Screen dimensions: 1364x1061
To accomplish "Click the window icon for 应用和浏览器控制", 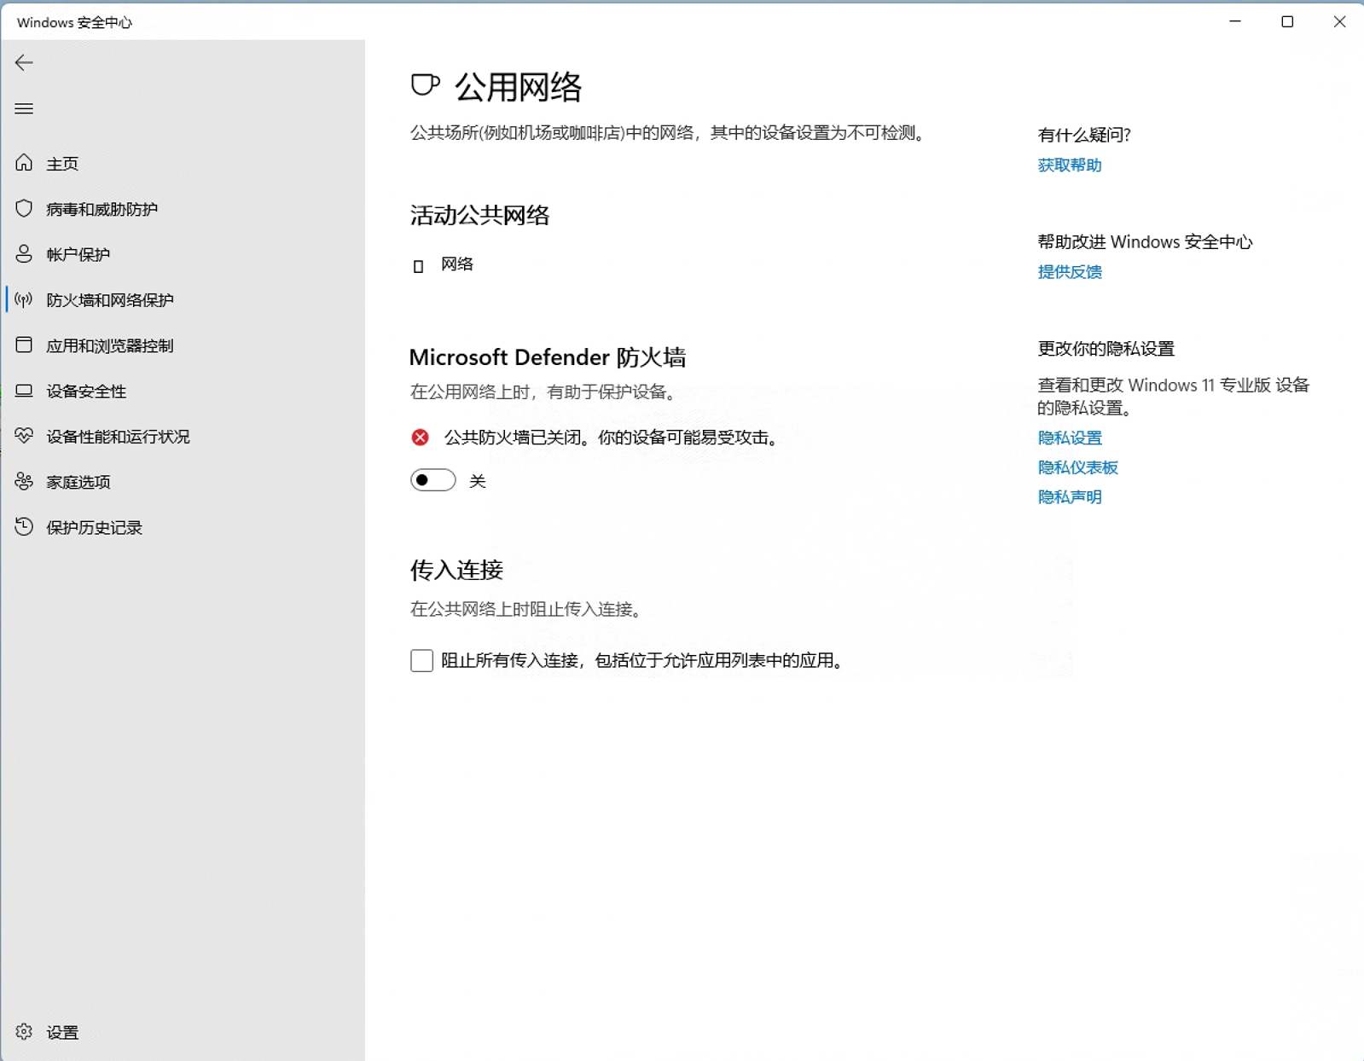I will pyautogui.click(x=24, y=345).
